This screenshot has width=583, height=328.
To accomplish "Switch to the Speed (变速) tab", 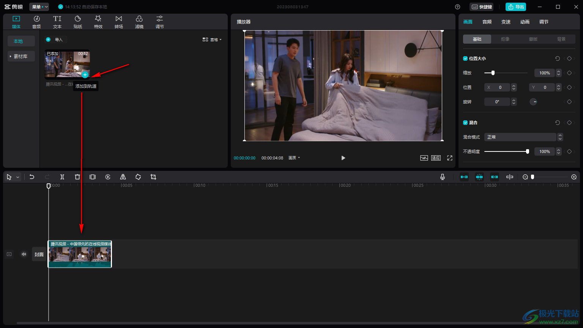I will click(506, 22).
